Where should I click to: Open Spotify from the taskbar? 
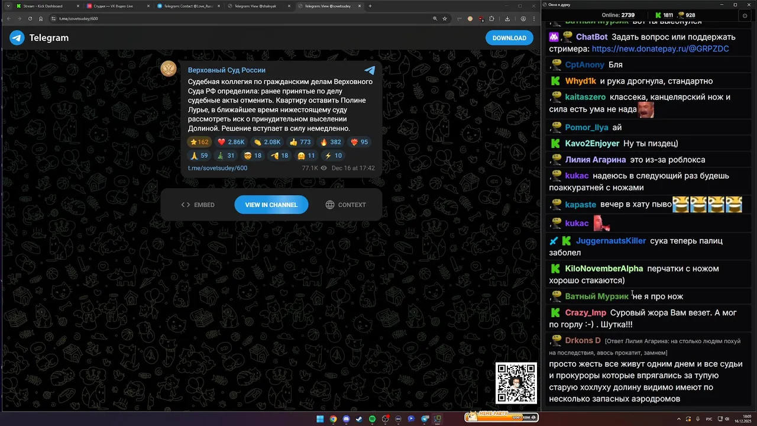point(372,419)
